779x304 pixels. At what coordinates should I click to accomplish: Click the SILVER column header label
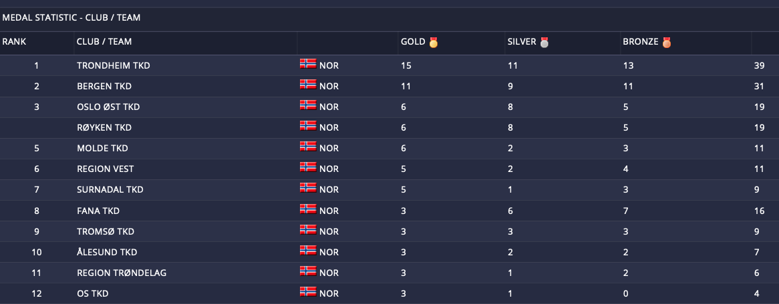(x=522, y=42)
